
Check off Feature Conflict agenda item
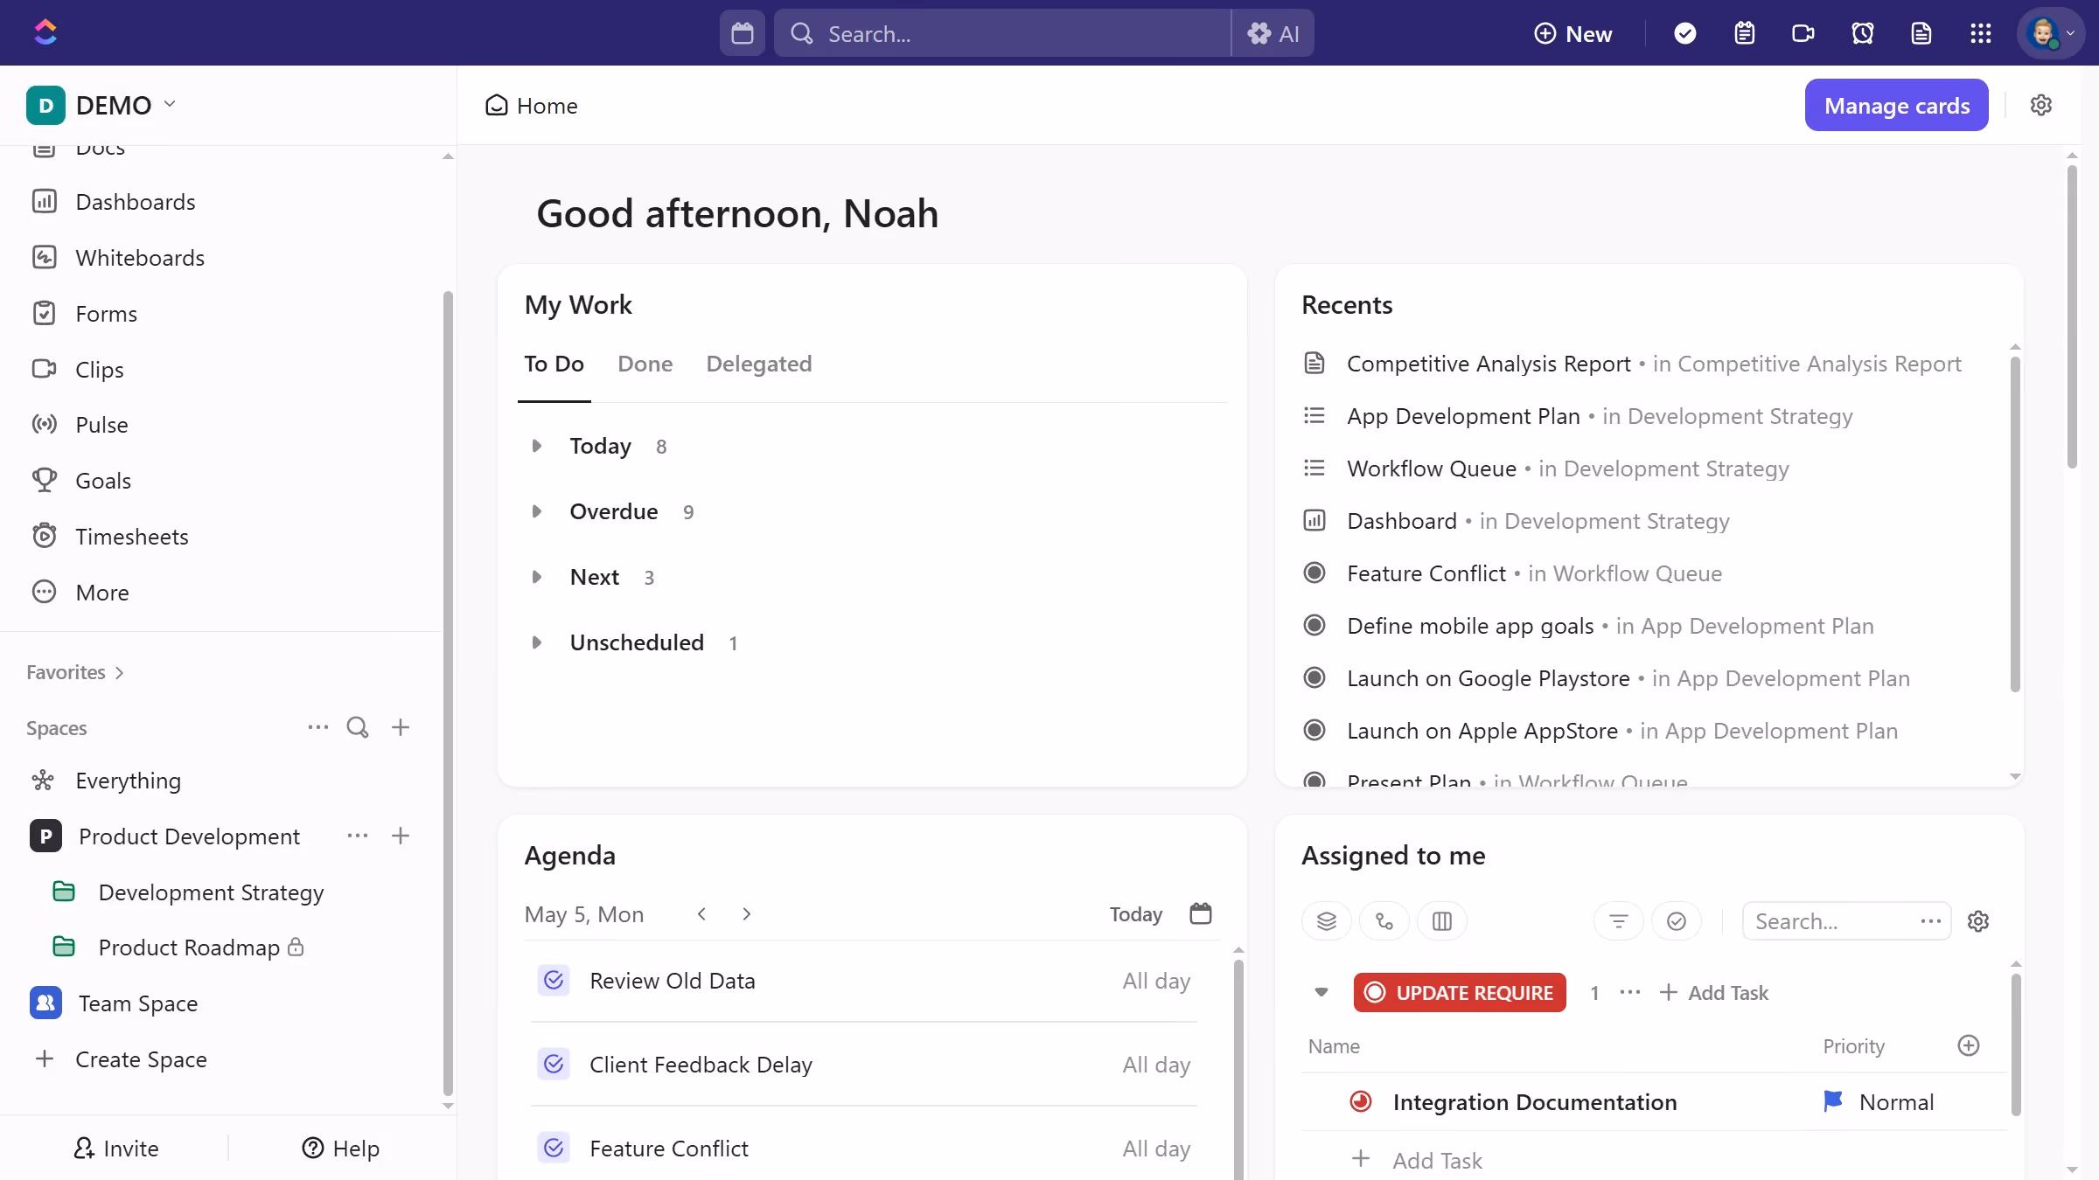point(554,1149)
